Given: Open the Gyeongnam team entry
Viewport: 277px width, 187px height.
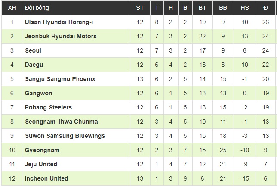Looking at the screenshot, I should click(x=42, y=150).
